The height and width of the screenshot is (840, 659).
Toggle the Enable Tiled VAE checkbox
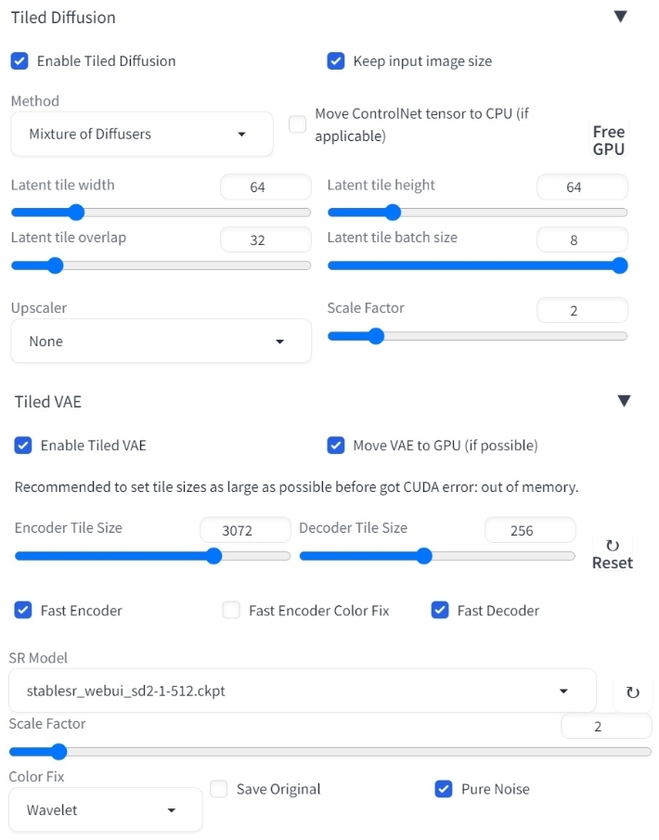pyautogui.click(x=23, y=446)
